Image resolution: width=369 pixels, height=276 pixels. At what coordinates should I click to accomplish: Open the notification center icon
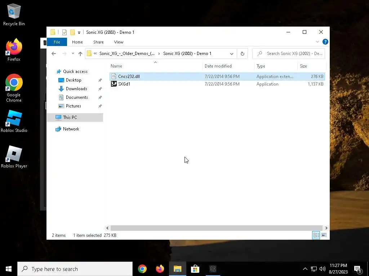point(358,269)
